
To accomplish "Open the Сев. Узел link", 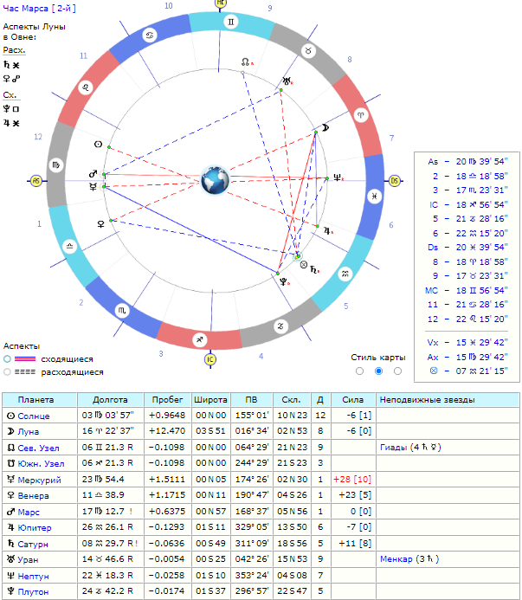I will [x=38, y=448].
